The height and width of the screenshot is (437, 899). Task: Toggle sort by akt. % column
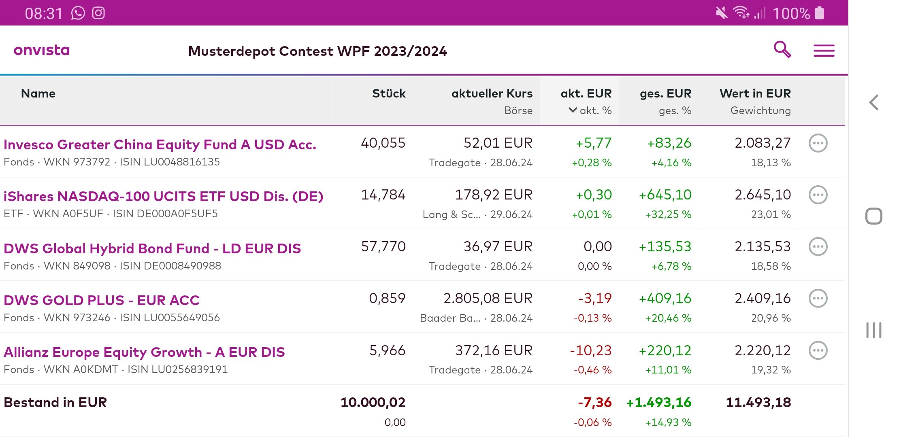coord(590,110)
